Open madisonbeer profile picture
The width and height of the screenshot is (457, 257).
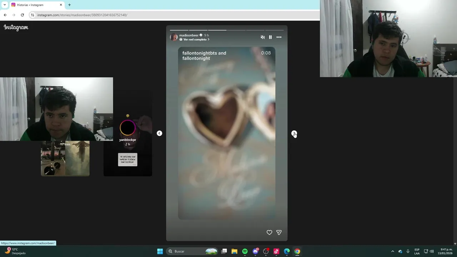[x=174, y=37]
